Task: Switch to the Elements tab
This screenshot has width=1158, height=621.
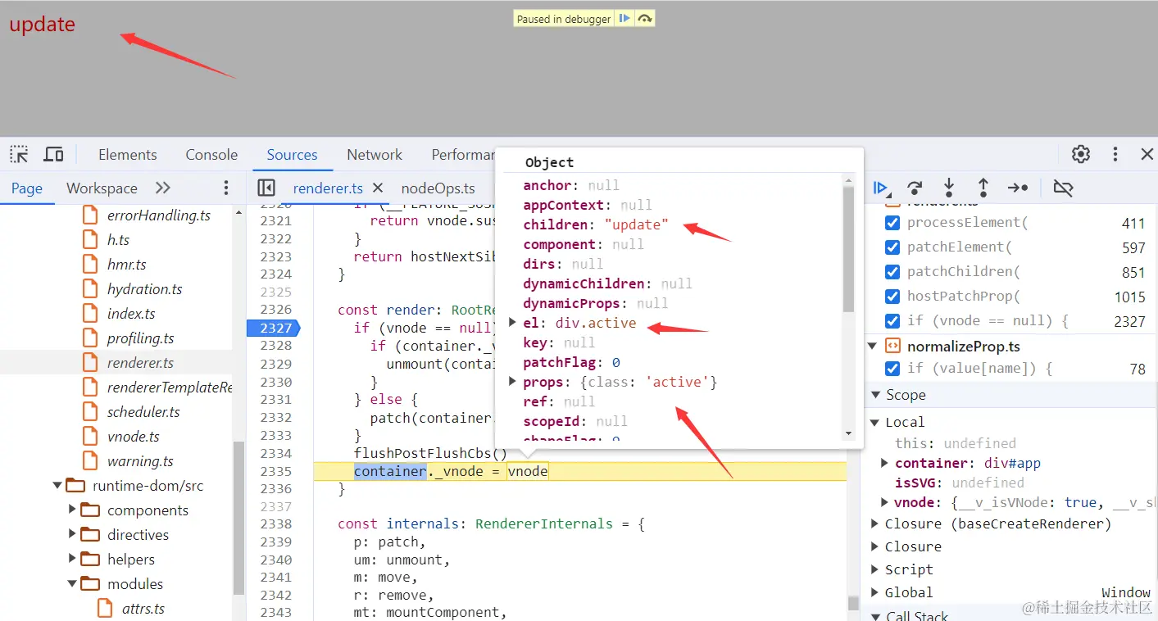Action: 127,155
